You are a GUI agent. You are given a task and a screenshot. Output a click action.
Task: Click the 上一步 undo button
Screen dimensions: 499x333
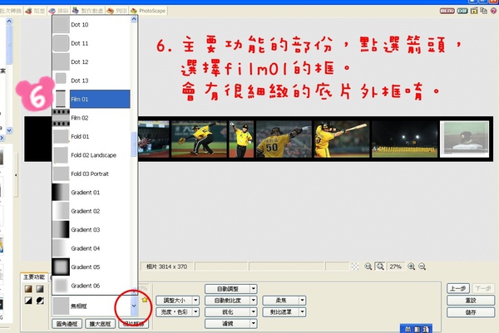tap(458, 288)
